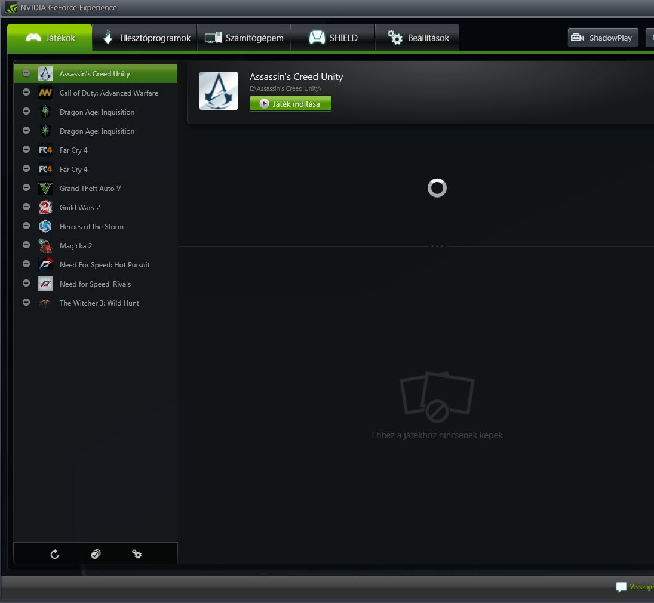The image size is (654, 603).
Task: Remove Assassin's Creed Unity via minus icon
Action: (x=26, y=73)
